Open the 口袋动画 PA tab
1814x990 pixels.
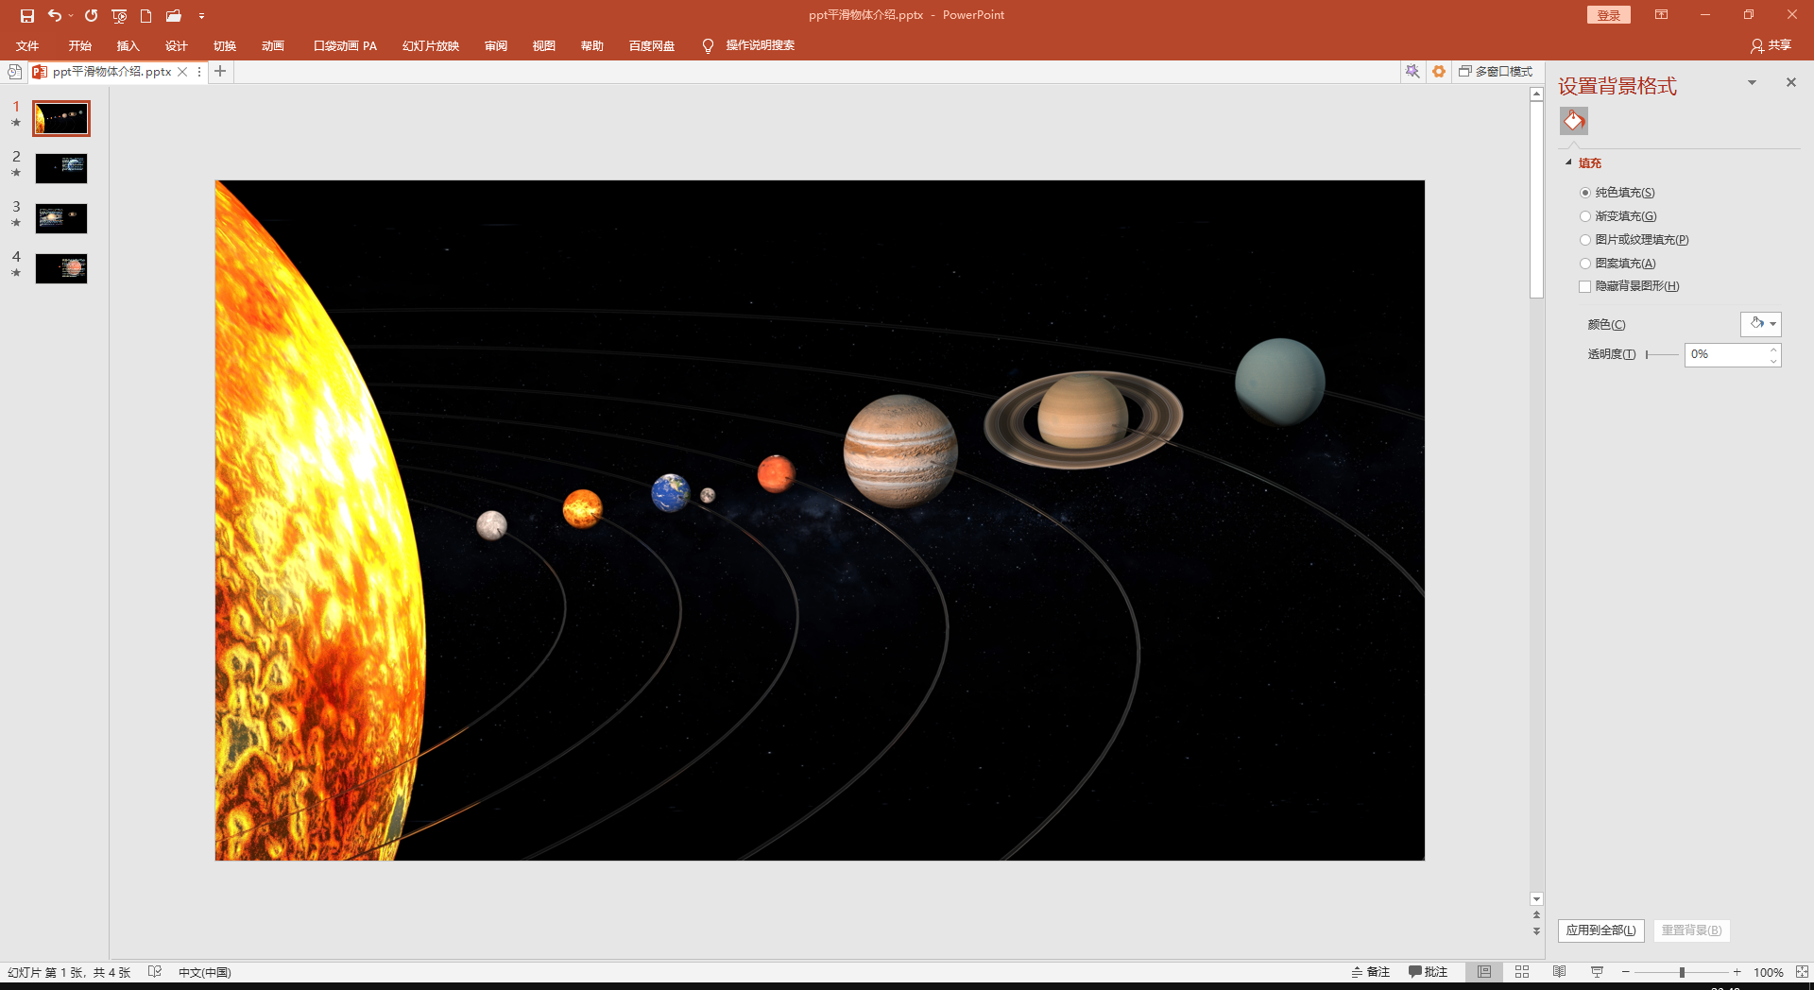(x=345, y=45)
